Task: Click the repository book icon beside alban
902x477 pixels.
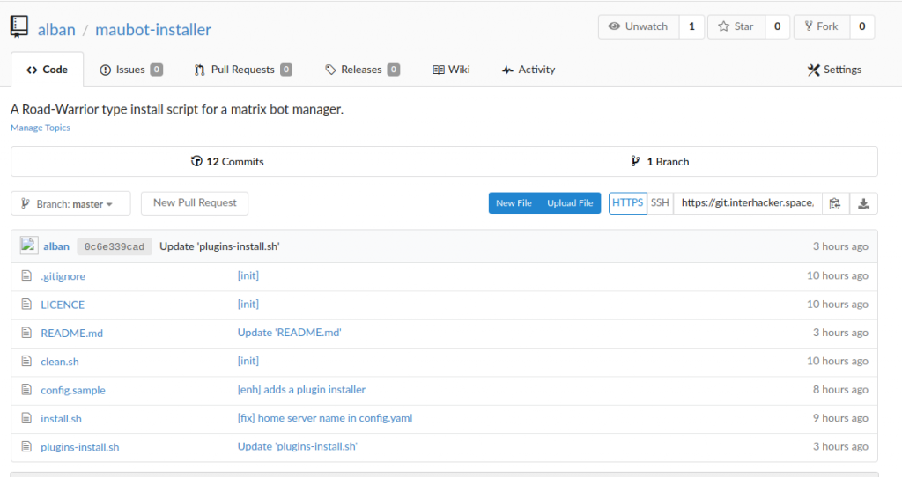Action: coord(19,27)
